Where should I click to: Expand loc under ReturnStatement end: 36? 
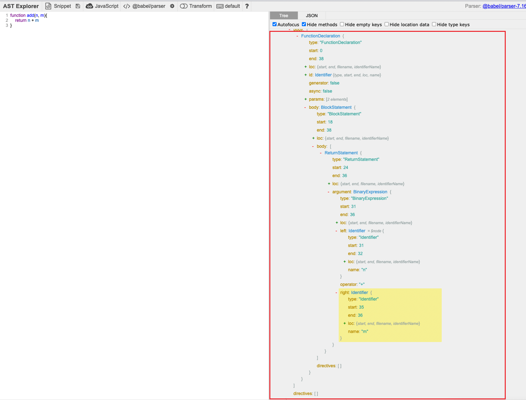[329, 184]
